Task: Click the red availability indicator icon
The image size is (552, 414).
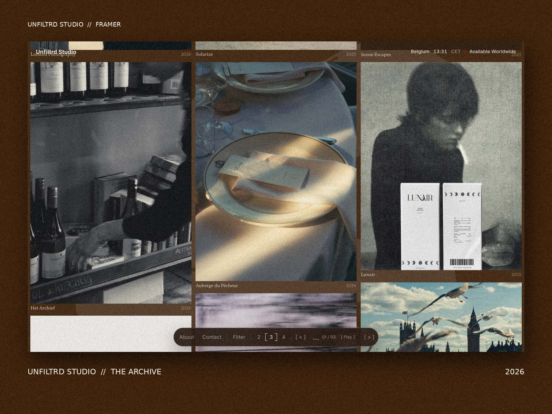Action: 465,52
